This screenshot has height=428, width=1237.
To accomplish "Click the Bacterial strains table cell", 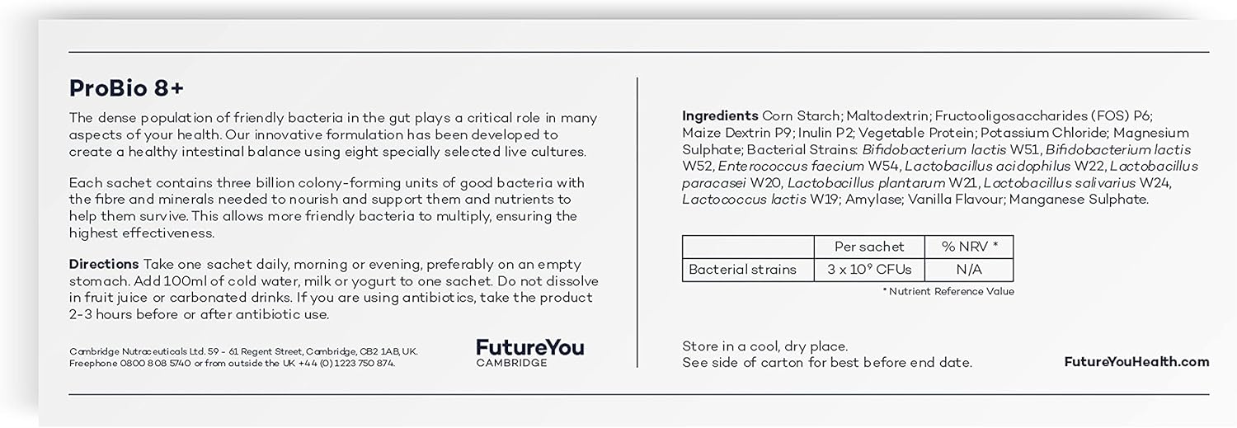I will pos(742,270).
